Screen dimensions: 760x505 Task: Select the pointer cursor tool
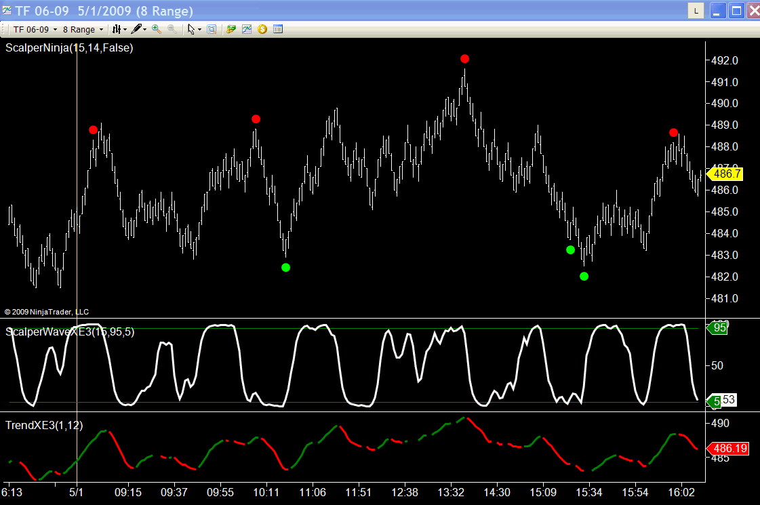click(191, 30)
